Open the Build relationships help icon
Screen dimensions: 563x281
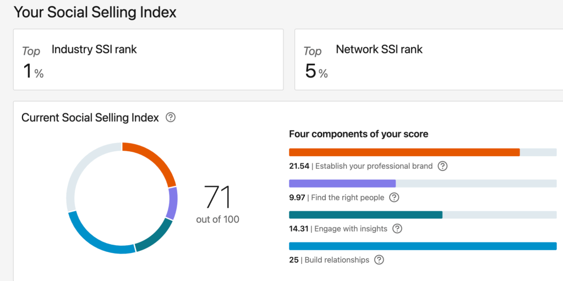[379, 260]
